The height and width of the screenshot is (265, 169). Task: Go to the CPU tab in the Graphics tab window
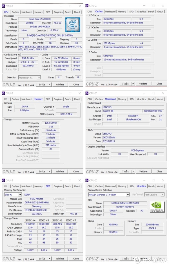coord(90,186)
